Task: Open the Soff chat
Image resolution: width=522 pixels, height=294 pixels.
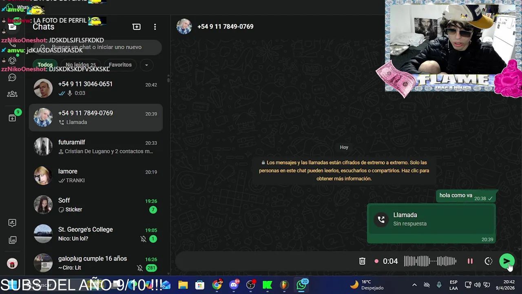Action: [96, 205]
